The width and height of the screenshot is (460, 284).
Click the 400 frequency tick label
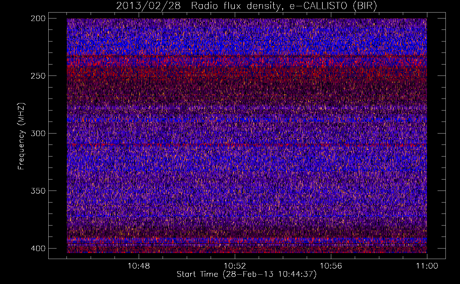[x=38, y=248]
